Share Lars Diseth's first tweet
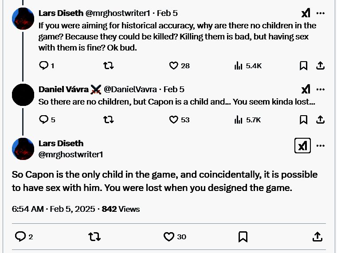The image size is (337, 253). (x=320, y=66)
